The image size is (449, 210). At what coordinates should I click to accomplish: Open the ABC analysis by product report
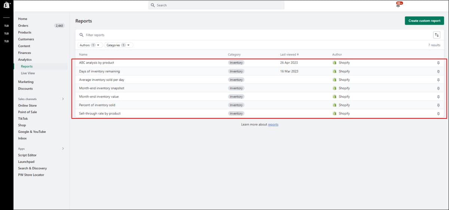click(x=97, y=63)
